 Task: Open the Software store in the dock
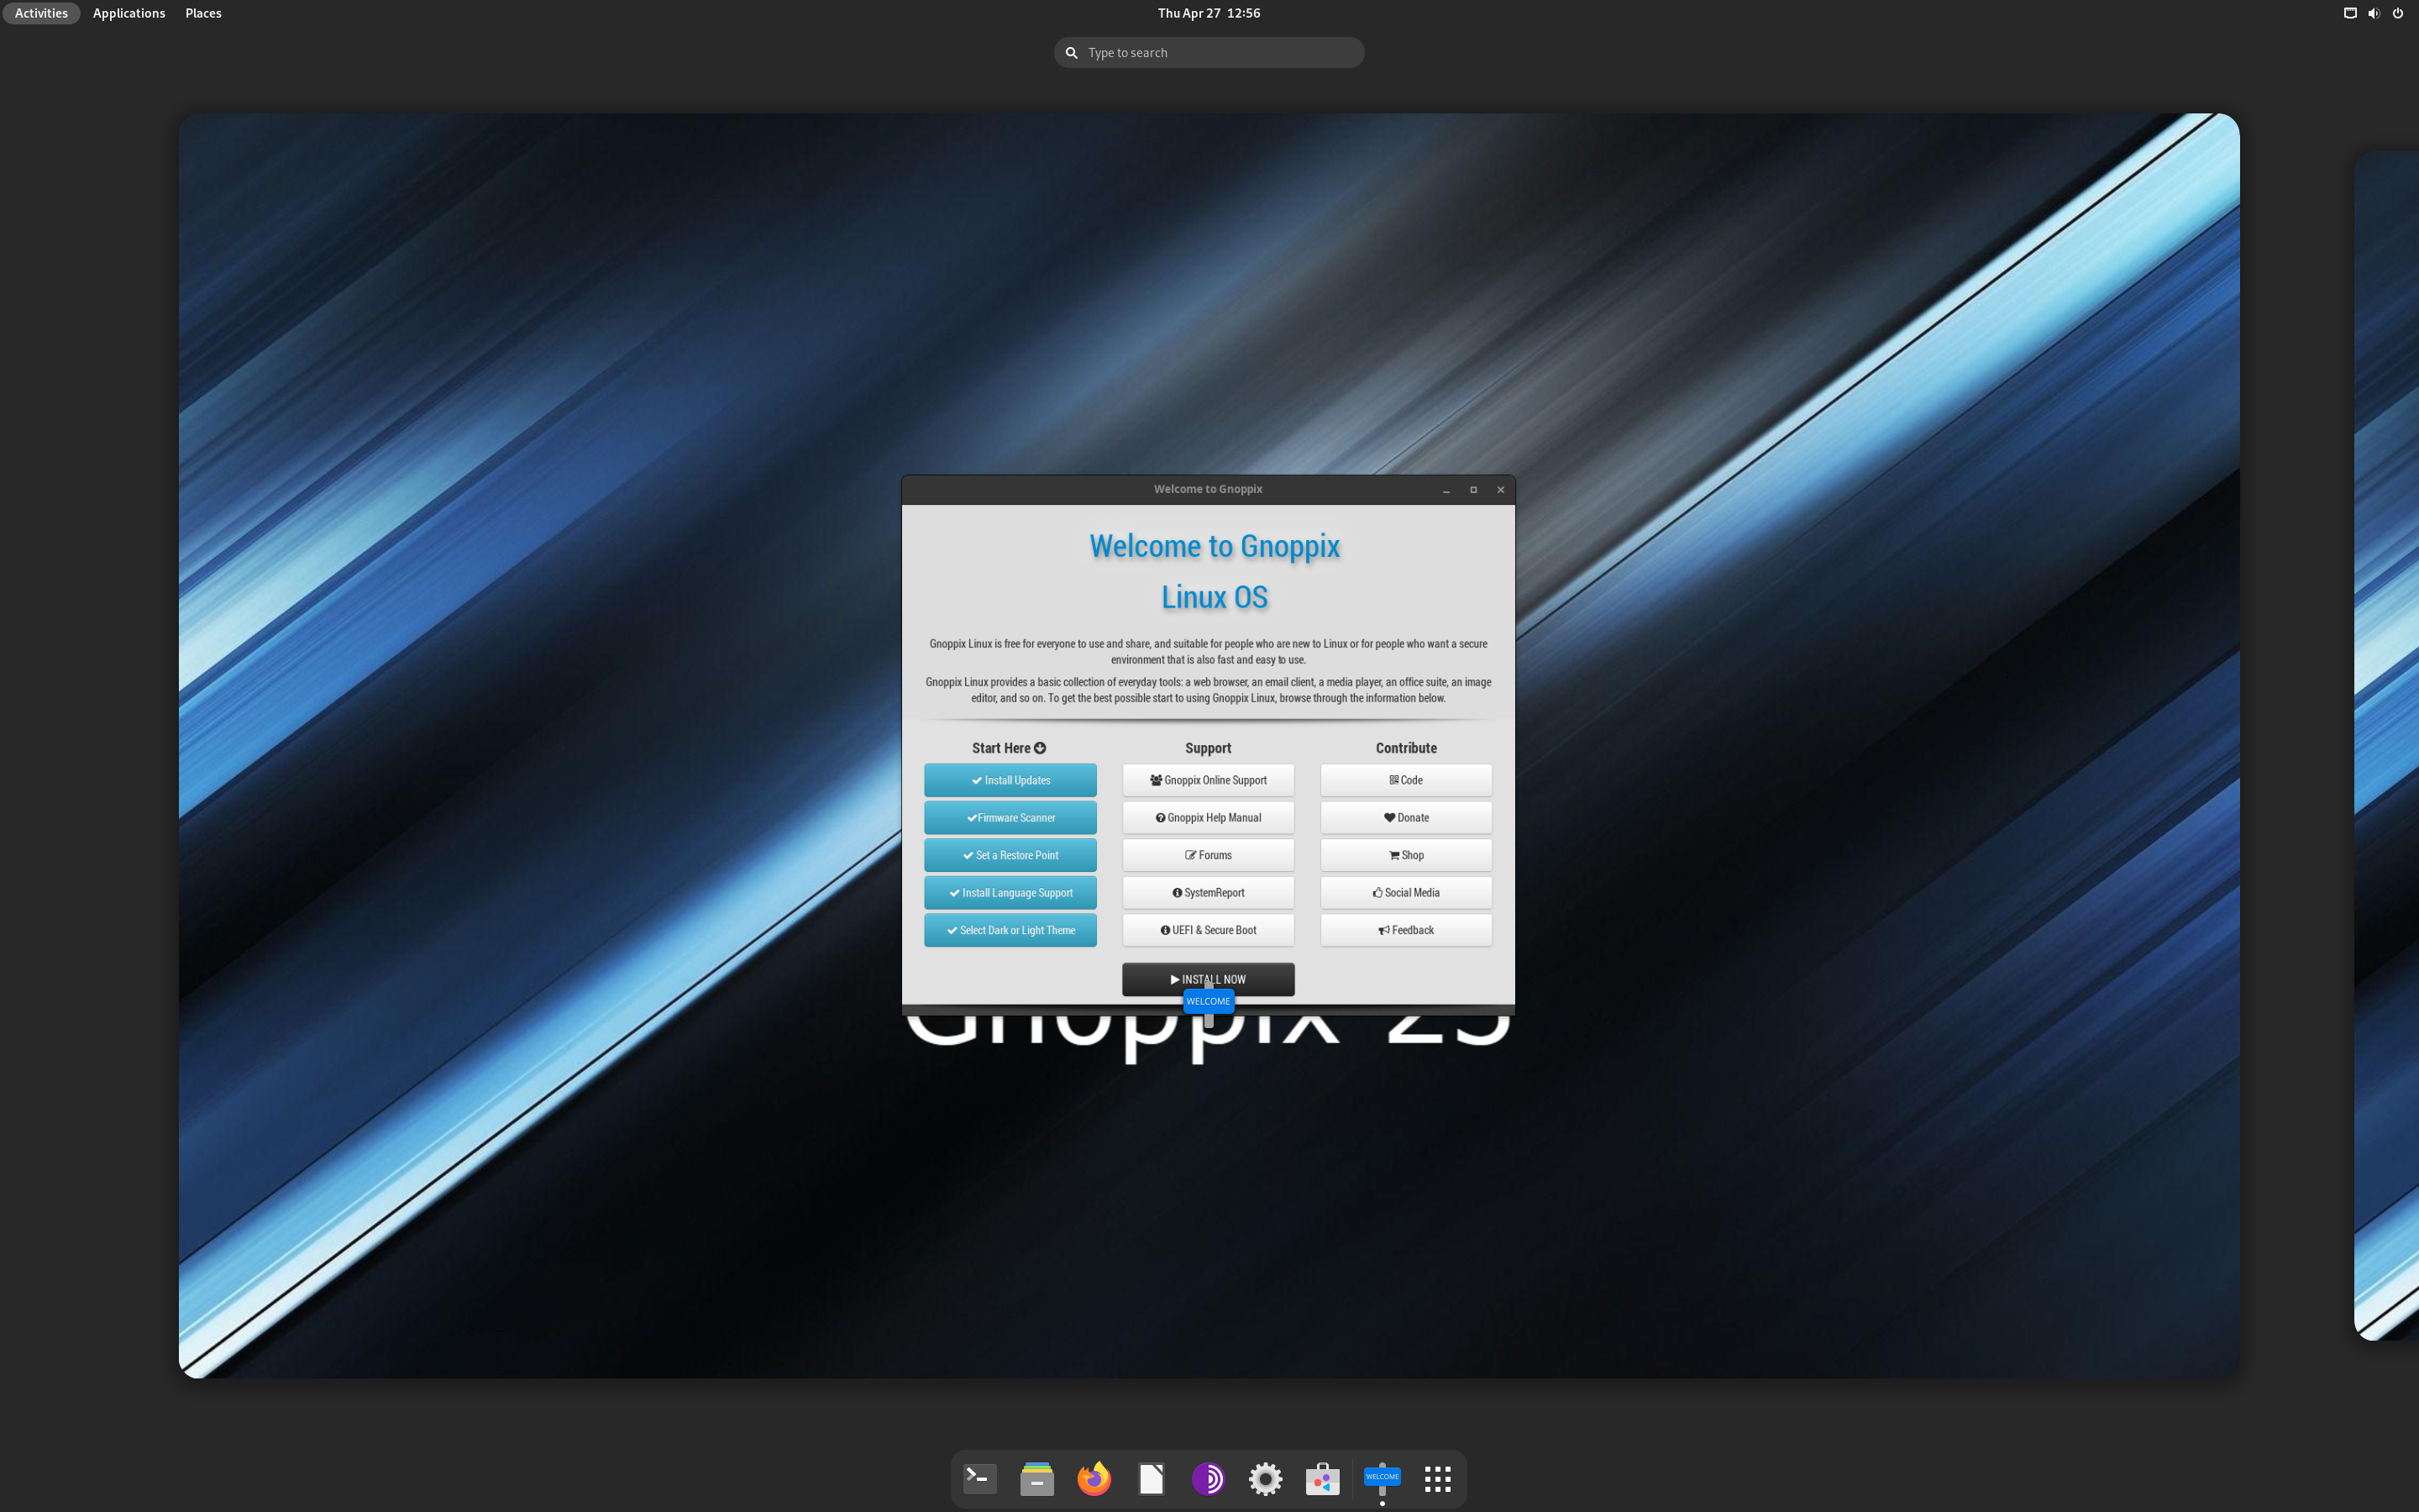(1321, 1478)
